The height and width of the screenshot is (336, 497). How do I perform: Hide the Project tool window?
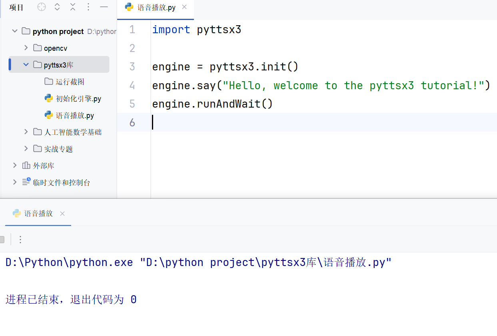click(104, 7)
